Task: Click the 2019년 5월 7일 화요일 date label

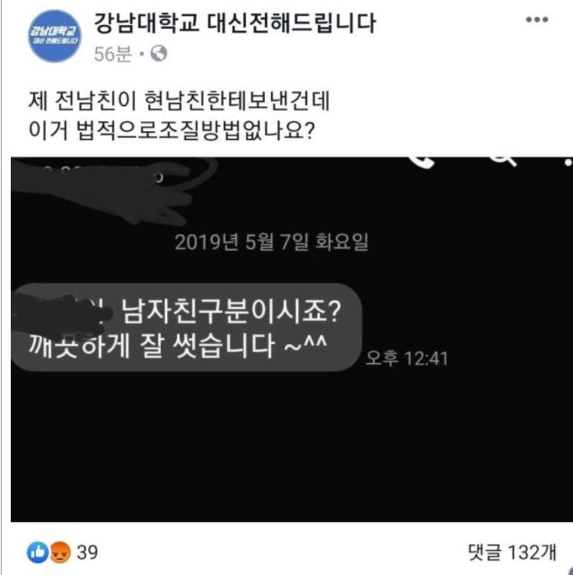Action: tap(271, 242)
